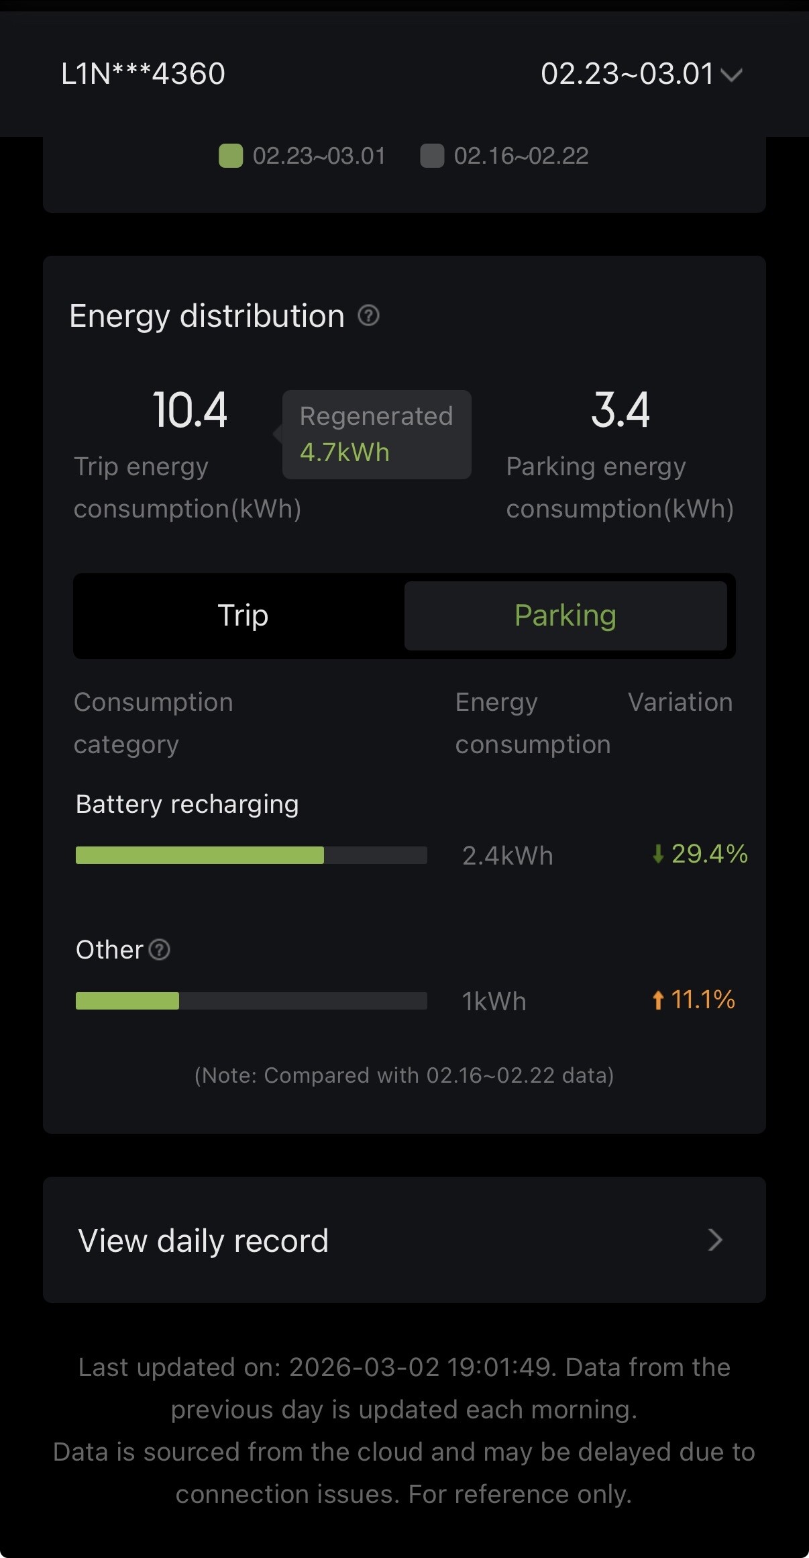This screenshot has width=809, height=1558.
Task: Click the Other consumption progress bar
Action: 251,1001
